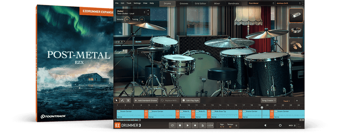Add a new track with plus
This screenshot has width=341, height=138.
click(x=297, y=101)
